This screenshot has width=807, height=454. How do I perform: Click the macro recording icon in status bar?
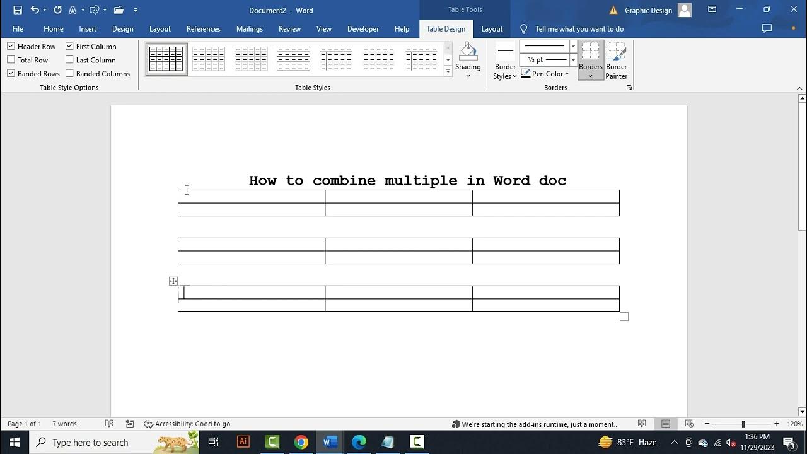click(130, 424)
